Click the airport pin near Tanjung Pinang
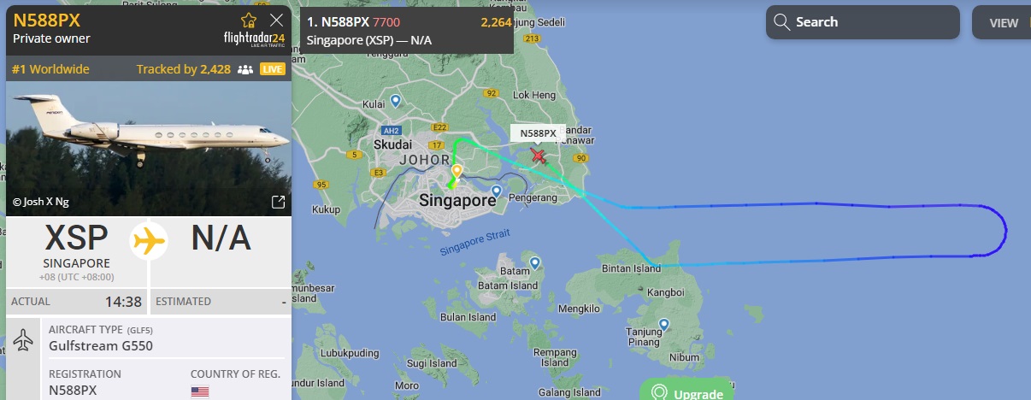Viewport: 1031px width, 400px height. (x=664, y=325)
